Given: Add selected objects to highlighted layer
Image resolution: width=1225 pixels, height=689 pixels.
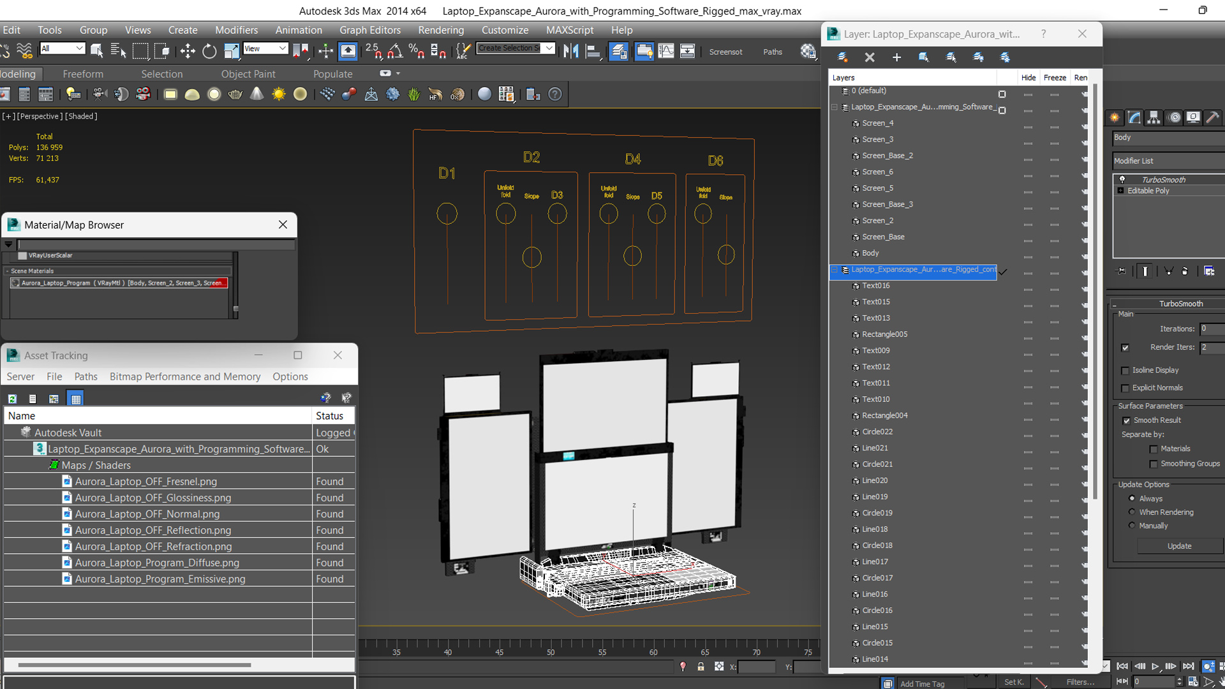Looking at the screenshot, I should click(896, 57).
